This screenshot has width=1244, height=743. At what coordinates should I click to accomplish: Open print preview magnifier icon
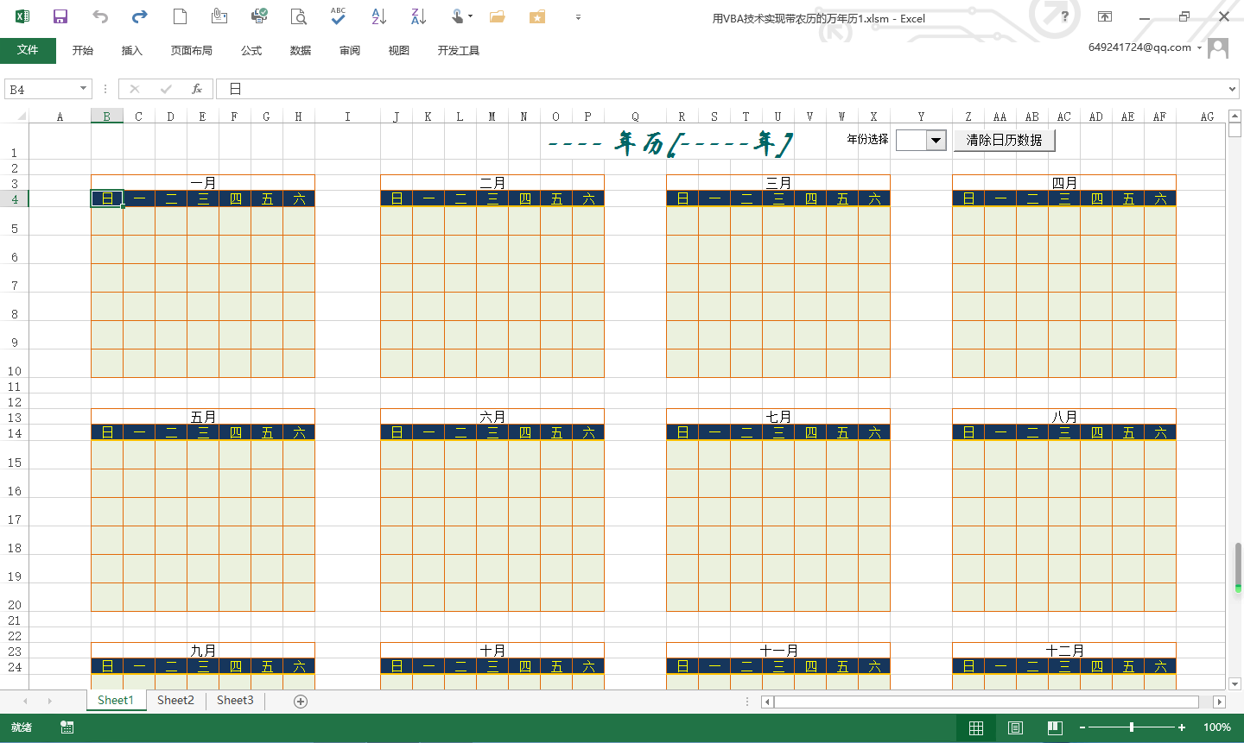point(298,17)
